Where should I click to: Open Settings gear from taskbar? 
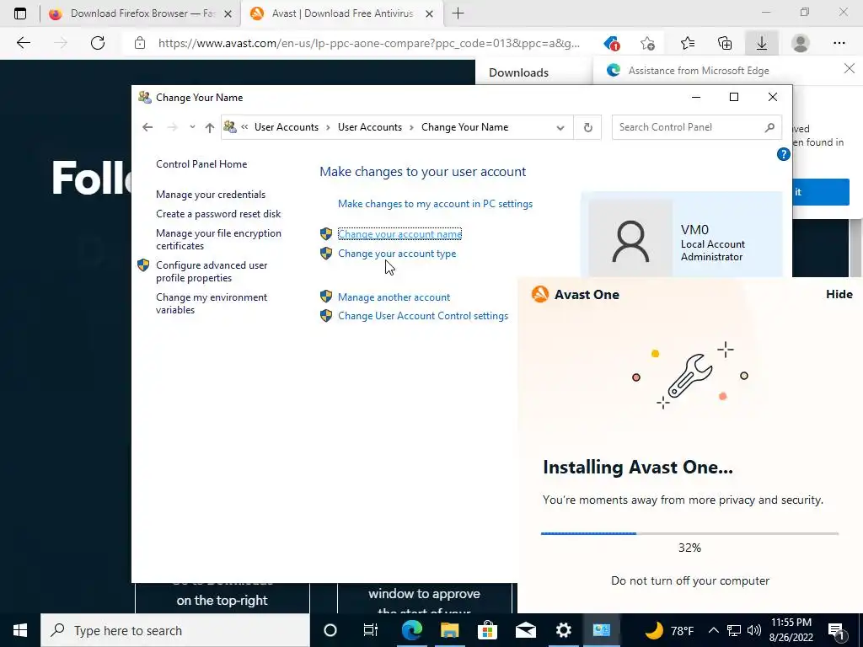click(x=564, y=630)
